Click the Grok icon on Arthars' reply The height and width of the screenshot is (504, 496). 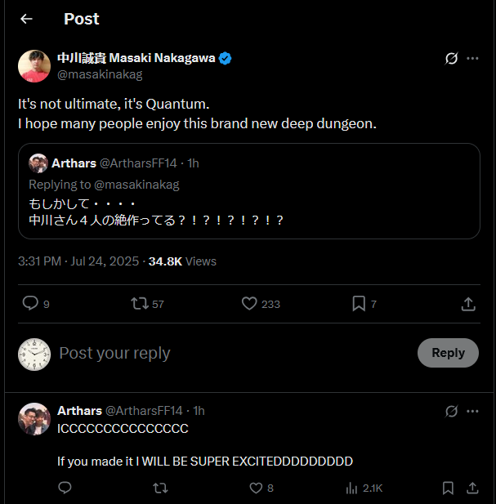coord(451,411)
